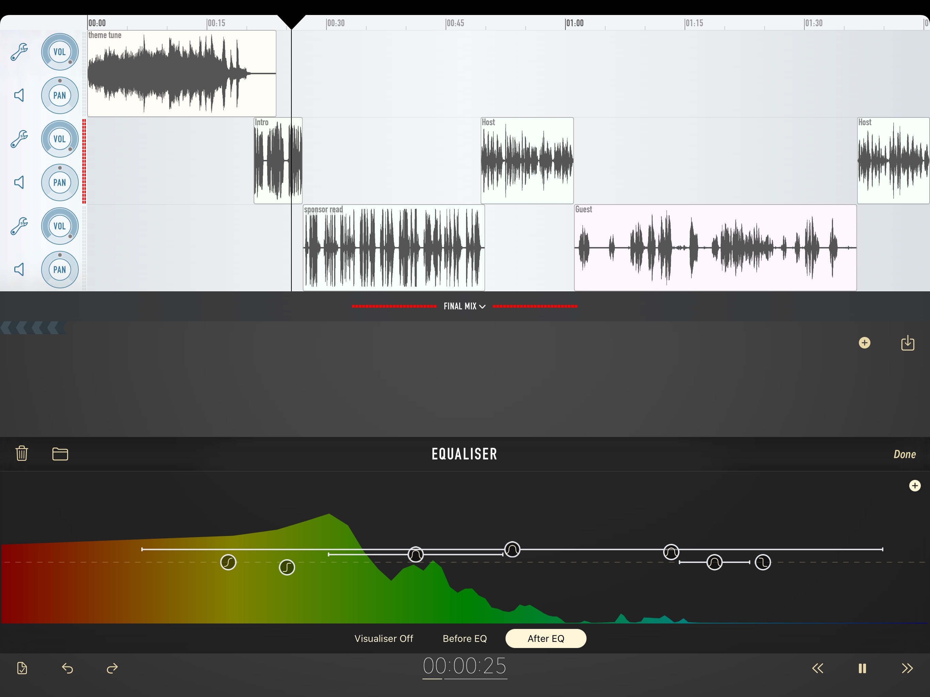Tap Done to close the equaliser
The image size is (930, 697).
[904, 454]
